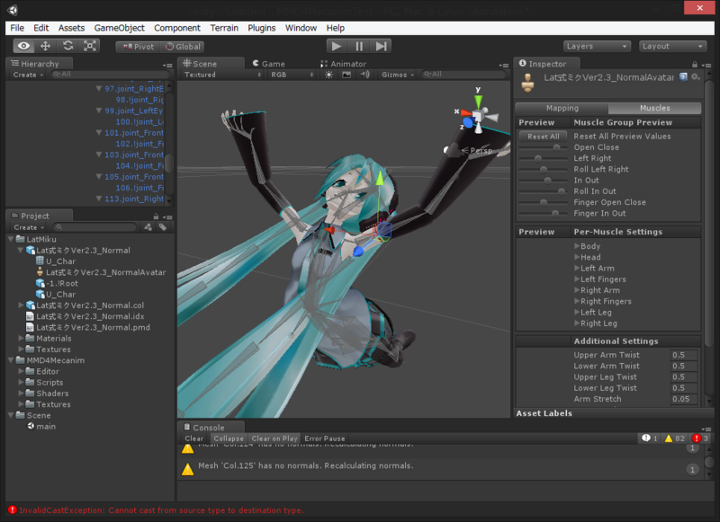Select the Rotate tool
The image size is (720, 522).
point(68,46)
